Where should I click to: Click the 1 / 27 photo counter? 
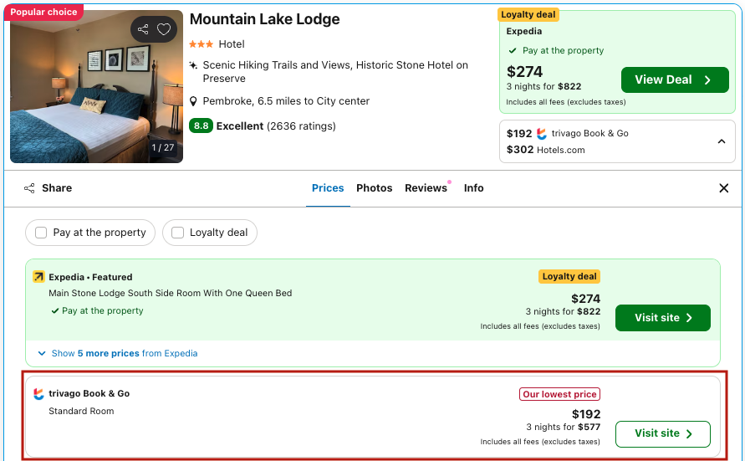(x=162, y=147)
